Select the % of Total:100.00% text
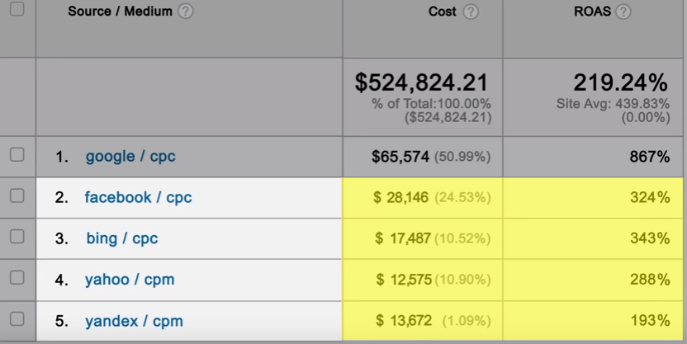 coord(431,104)
